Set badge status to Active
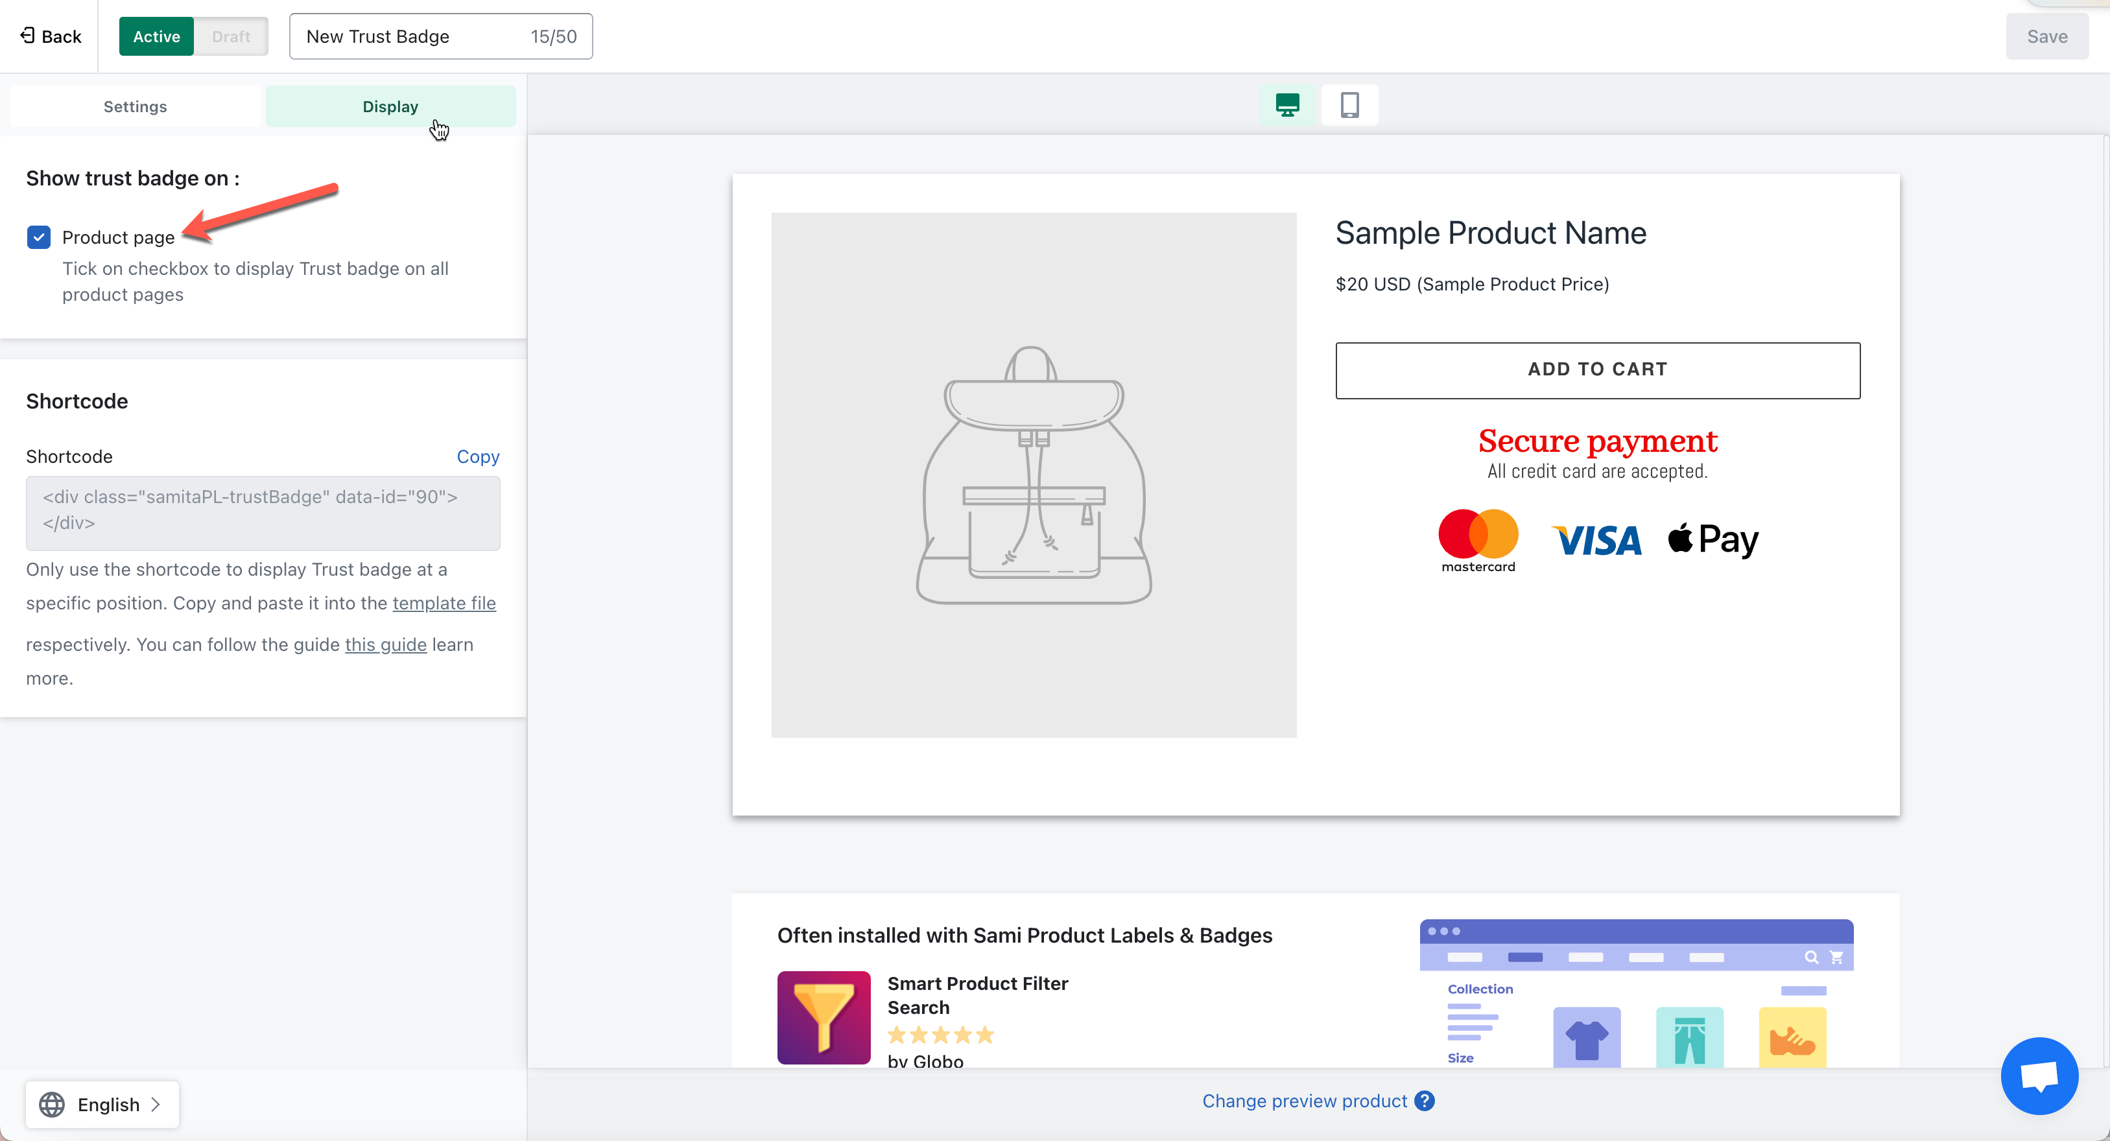The image size is (2110, 1141). [156, 36]
